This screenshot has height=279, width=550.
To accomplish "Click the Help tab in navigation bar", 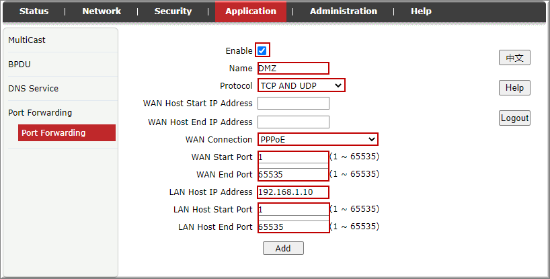I will [421, 11].
